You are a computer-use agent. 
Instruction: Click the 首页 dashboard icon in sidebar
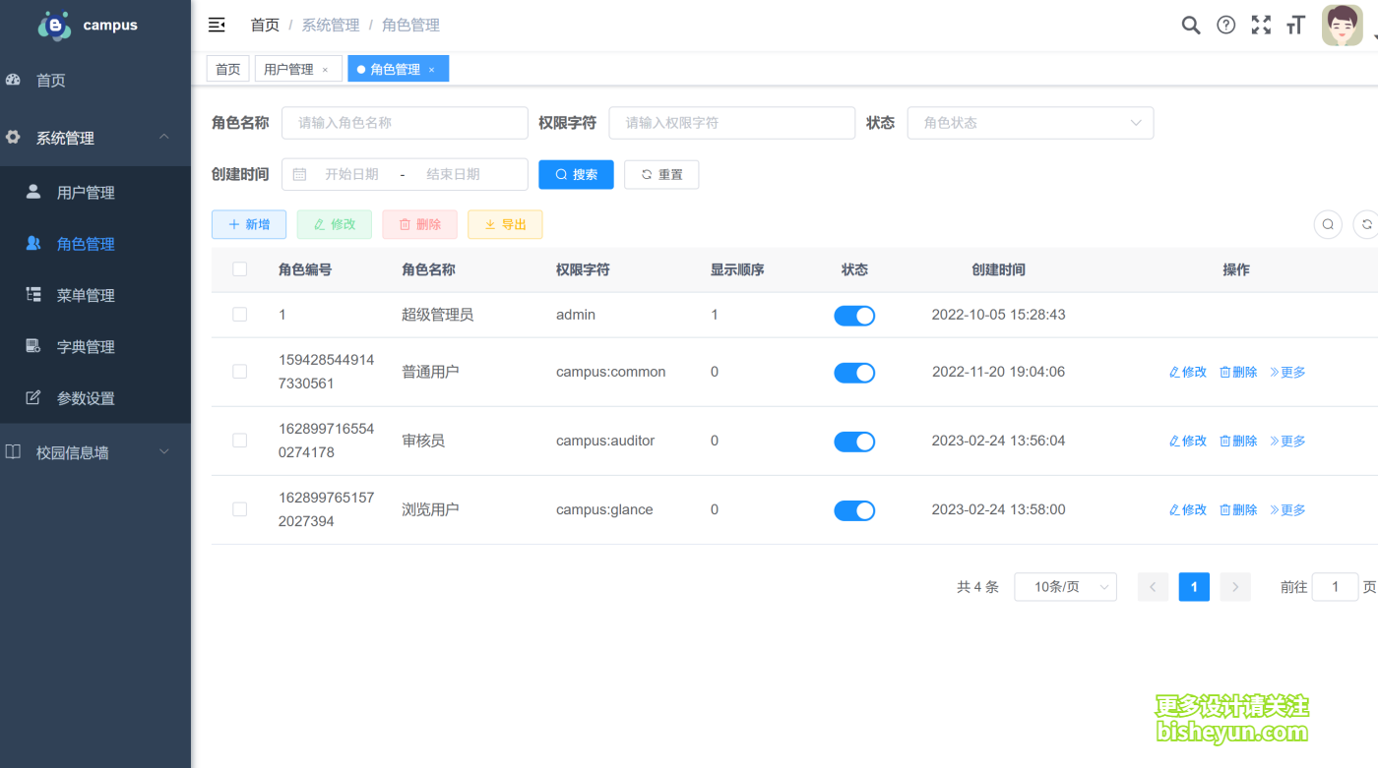tap(14, 81)
